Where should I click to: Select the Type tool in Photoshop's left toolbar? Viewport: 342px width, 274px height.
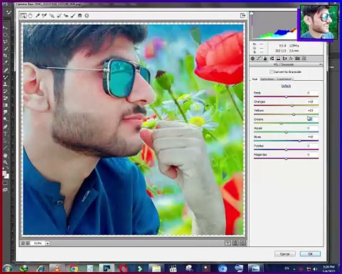coord(5,134)
